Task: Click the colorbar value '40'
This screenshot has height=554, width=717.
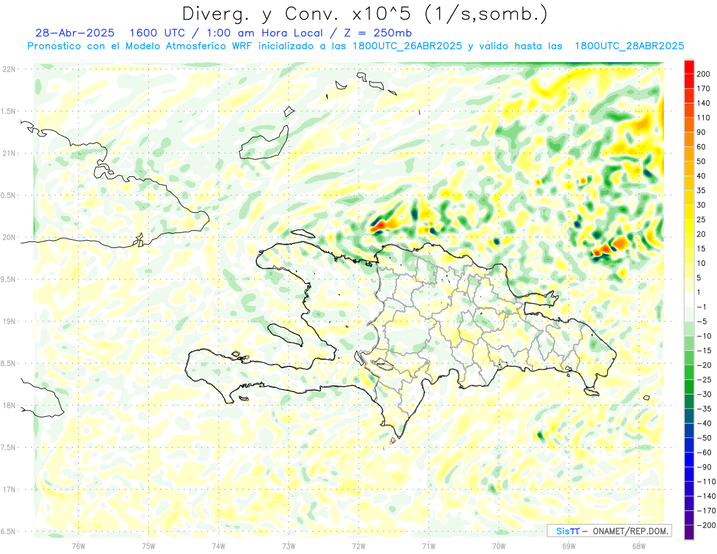Action: (701, 176)
